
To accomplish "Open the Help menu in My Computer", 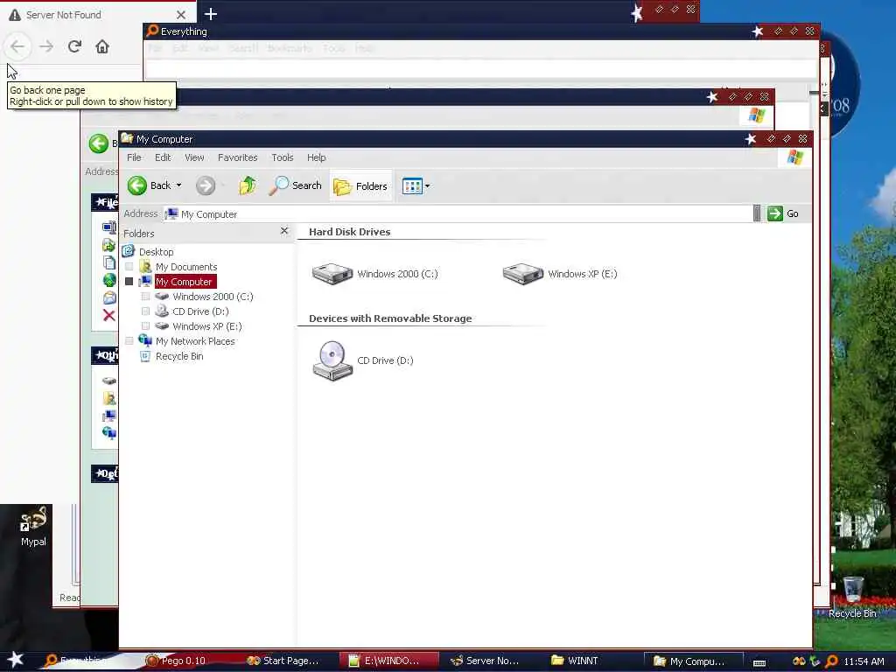I will 317,157.
